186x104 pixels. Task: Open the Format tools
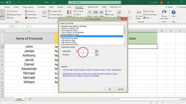[x=110, y=14]
